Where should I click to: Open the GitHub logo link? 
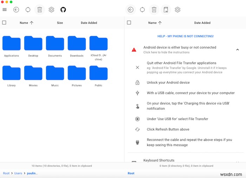click(x=63, y=9)
